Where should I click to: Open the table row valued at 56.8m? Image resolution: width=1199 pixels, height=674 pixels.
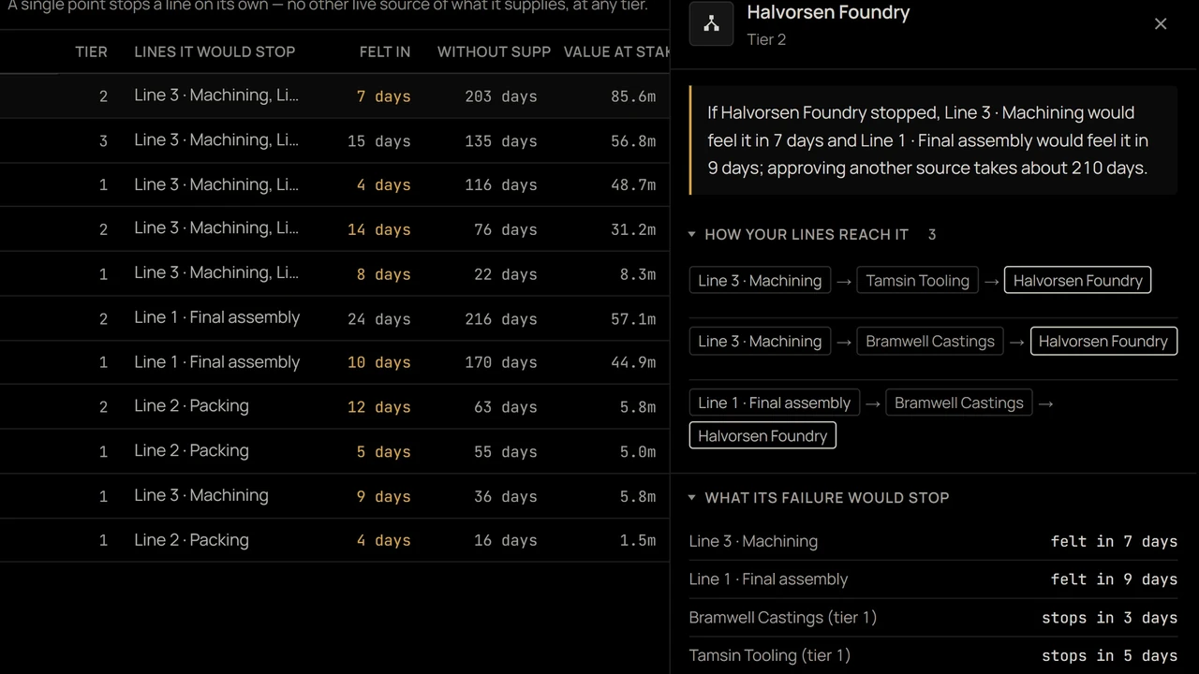[334, 140]
